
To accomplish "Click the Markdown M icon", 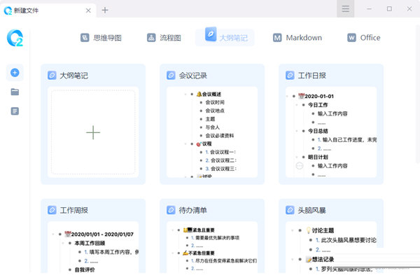I will click(277, 38).
